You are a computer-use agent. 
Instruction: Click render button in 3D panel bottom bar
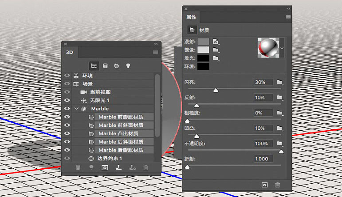tap(105, 167)
